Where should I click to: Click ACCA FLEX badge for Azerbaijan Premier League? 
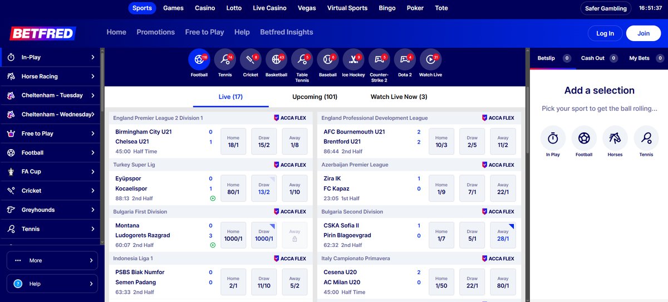click(498, 165)
